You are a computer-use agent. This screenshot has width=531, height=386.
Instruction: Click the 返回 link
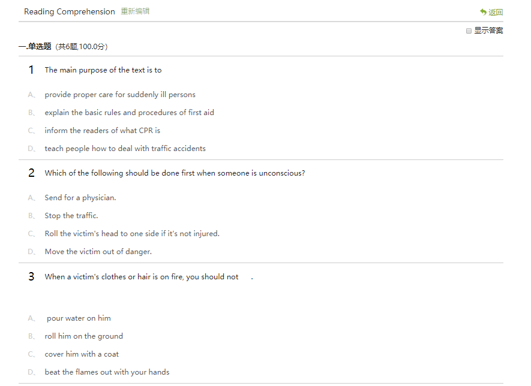496,13
